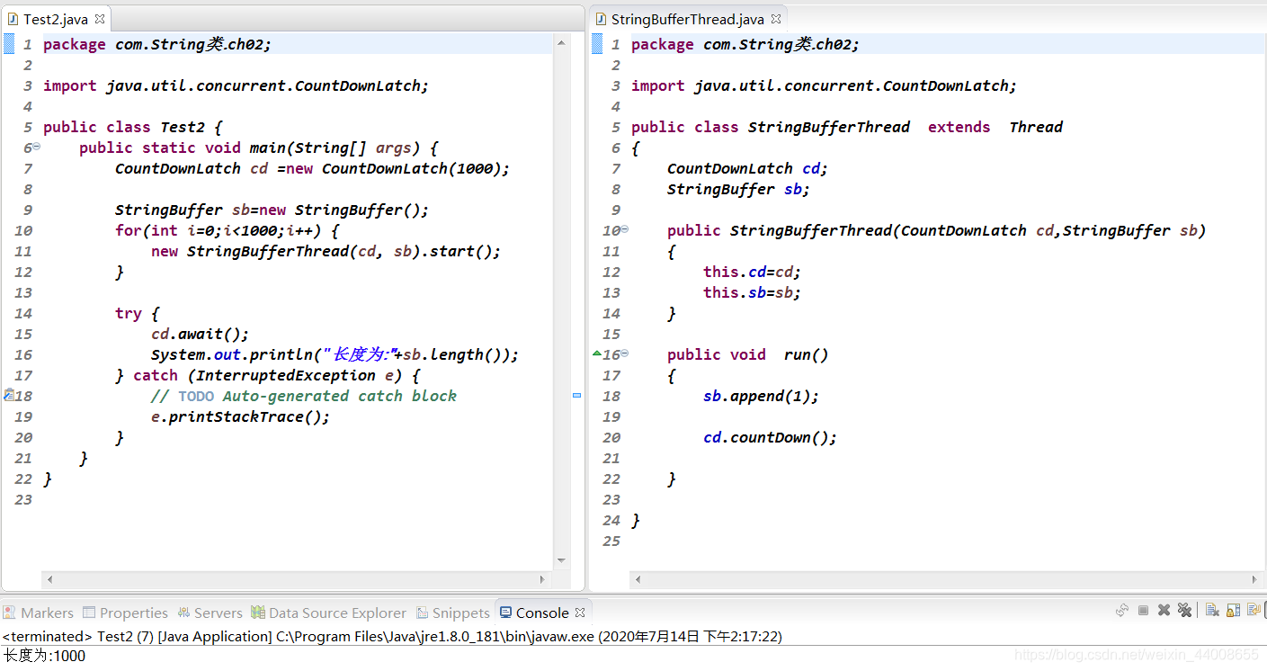1267x671 pixels.
Task: Click the Console view icon
Action: click(505, 613)
